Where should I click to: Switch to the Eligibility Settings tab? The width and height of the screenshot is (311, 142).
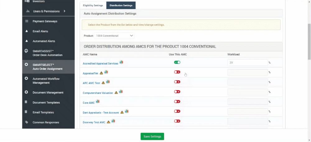coord(93,5)
